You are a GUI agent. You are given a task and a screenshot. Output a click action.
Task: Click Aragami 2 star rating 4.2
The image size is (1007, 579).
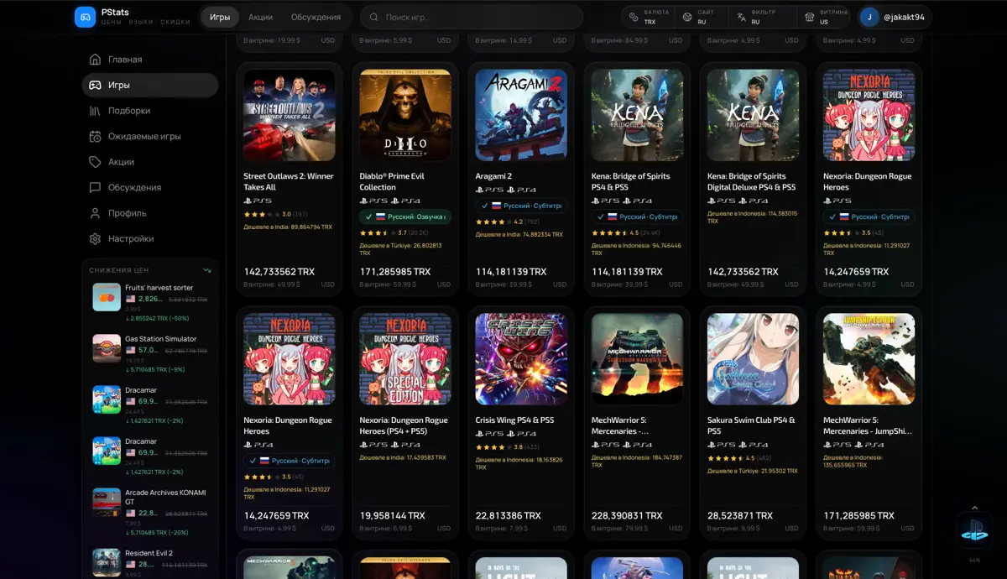[509, 222]
